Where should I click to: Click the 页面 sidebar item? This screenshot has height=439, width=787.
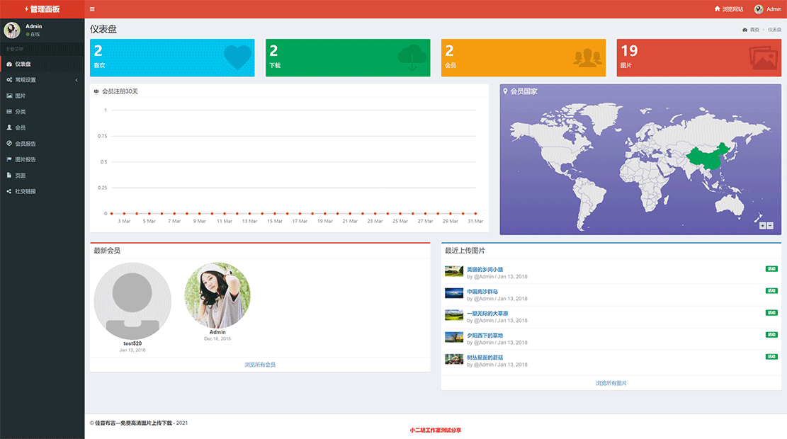coord(21,176)
